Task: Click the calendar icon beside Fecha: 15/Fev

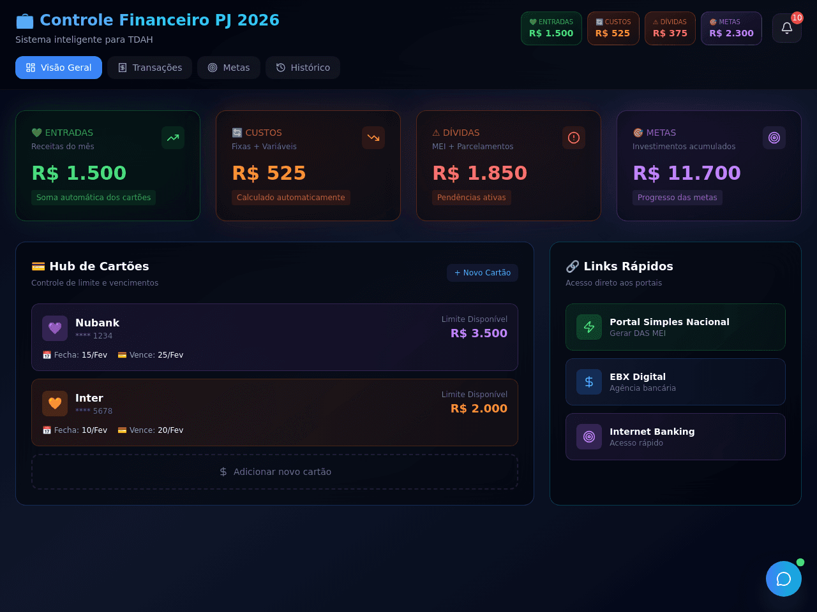Action: (x=47, y=355)
